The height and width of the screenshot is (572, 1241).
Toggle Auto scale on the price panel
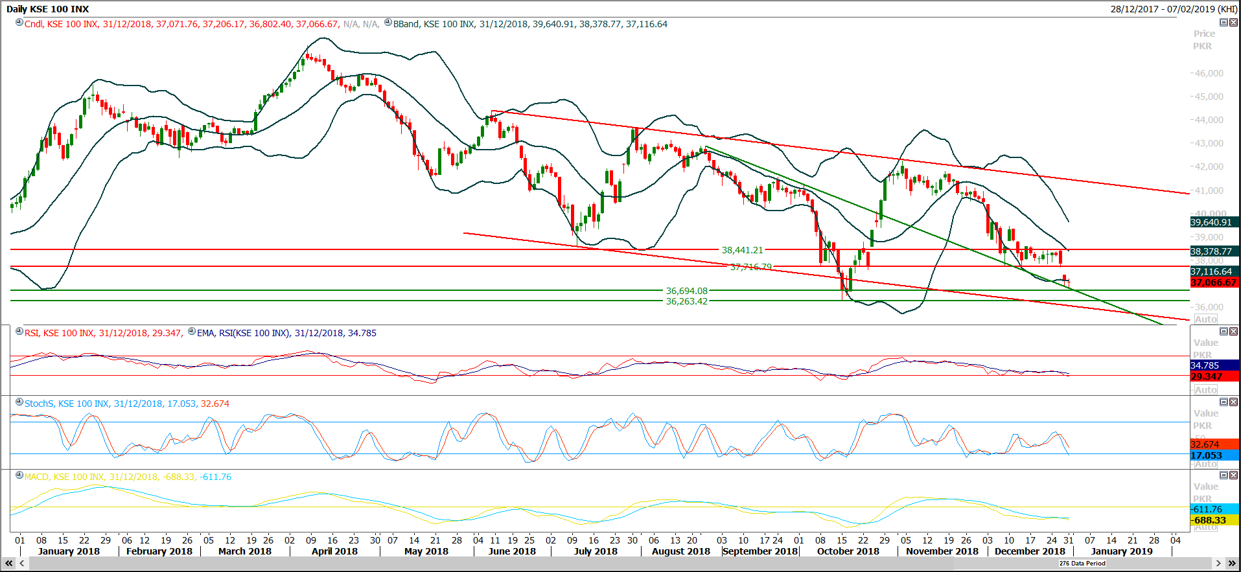[1205, 319]
